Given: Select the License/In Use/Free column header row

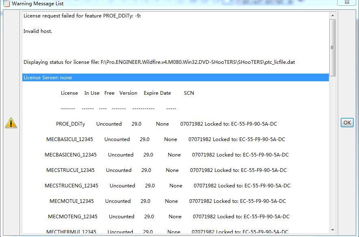Looking at the screenshot, I should [175, 93].
